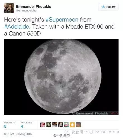View the third avatar in the retweeter row
The image size is (123, 138).
pos(55,125)
